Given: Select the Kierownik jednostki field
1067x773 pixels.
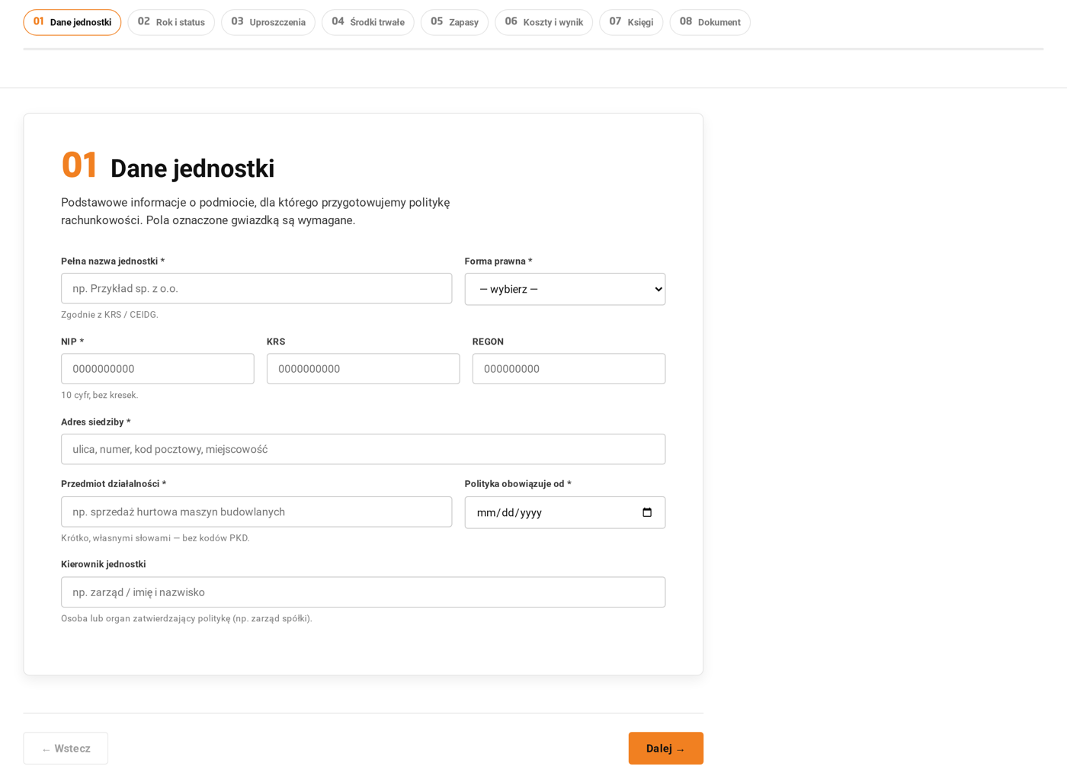Looking at the screenshot, I should click(x=364, y=592).
